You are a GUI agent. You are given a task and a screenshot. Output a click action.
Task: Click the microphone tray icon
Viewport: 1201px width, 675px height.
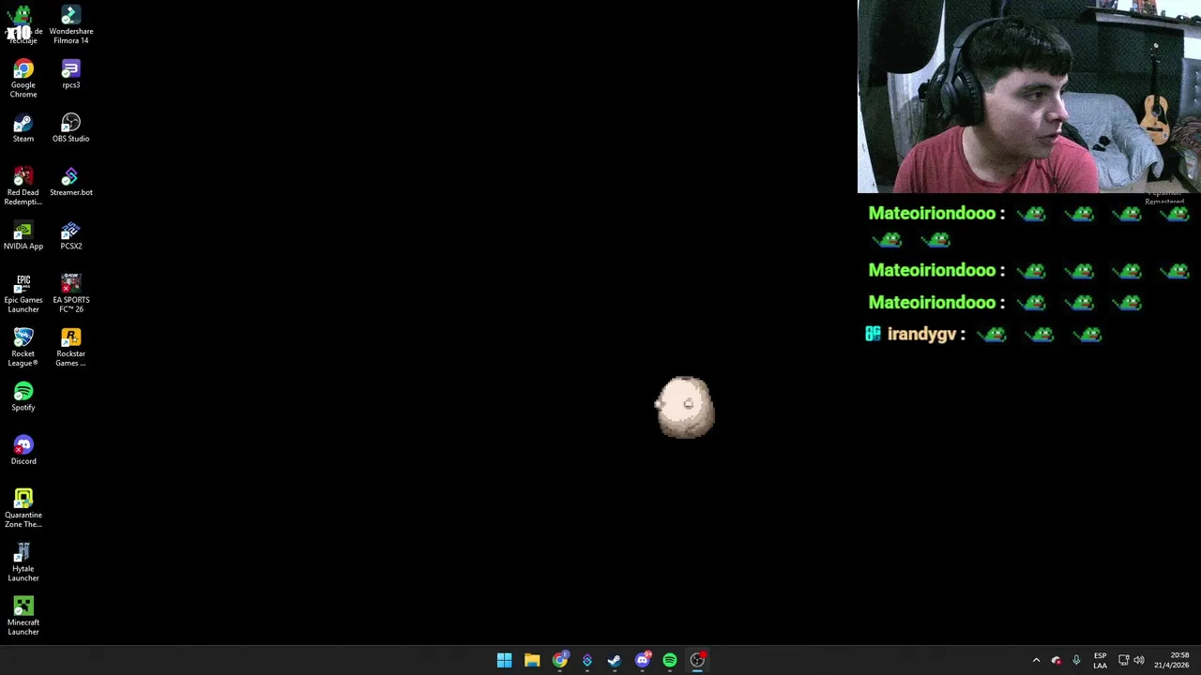(x=1076, y=660)
